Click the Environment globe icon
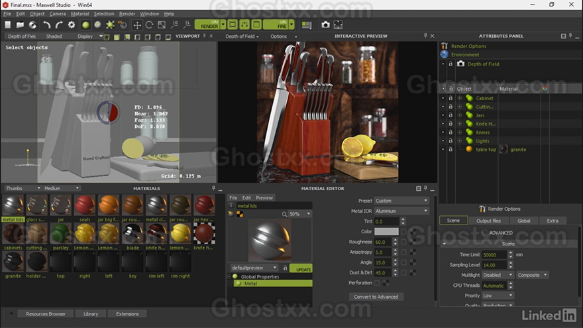Viewport: 583px width, 328px height. [x=445, y=54]
